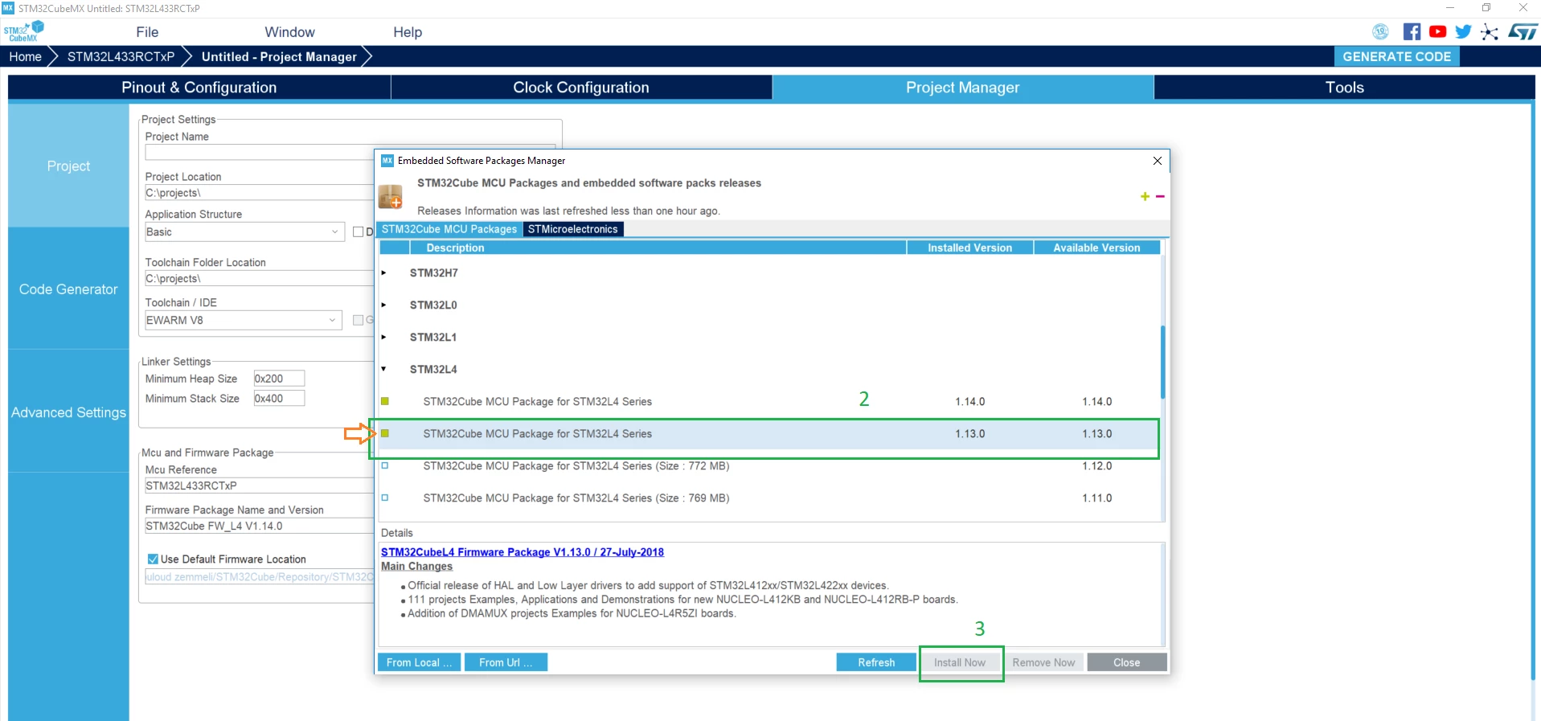Click the magenta minus collapse-all icon

point(1160,196)
